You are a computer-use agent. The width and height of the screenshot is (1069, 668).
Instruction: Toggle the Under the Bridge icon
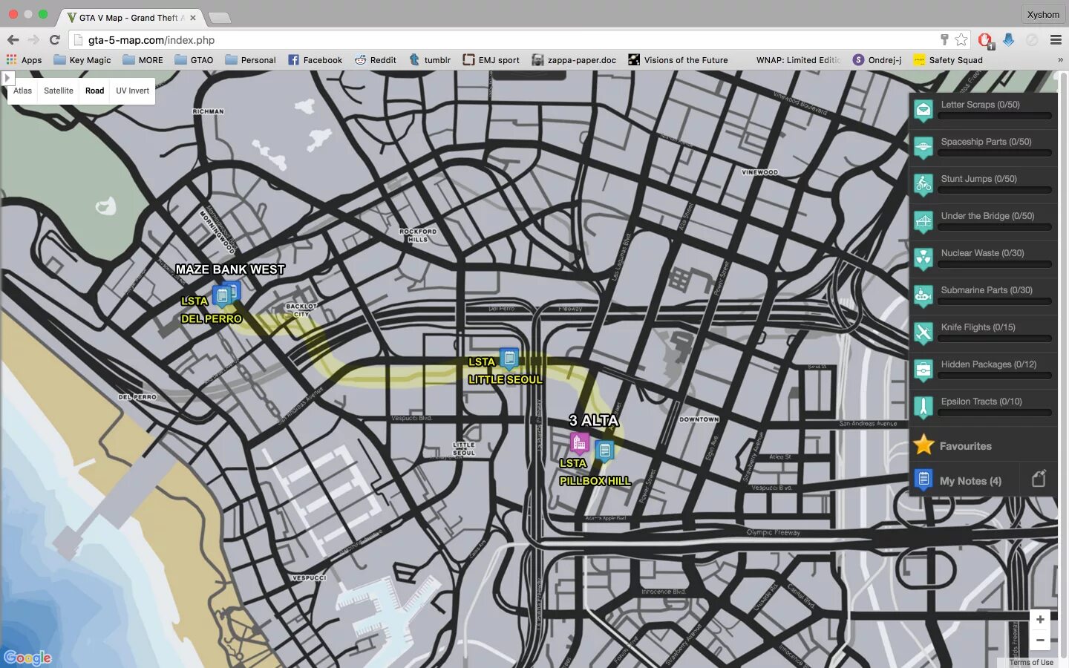[x=923, y=222]
